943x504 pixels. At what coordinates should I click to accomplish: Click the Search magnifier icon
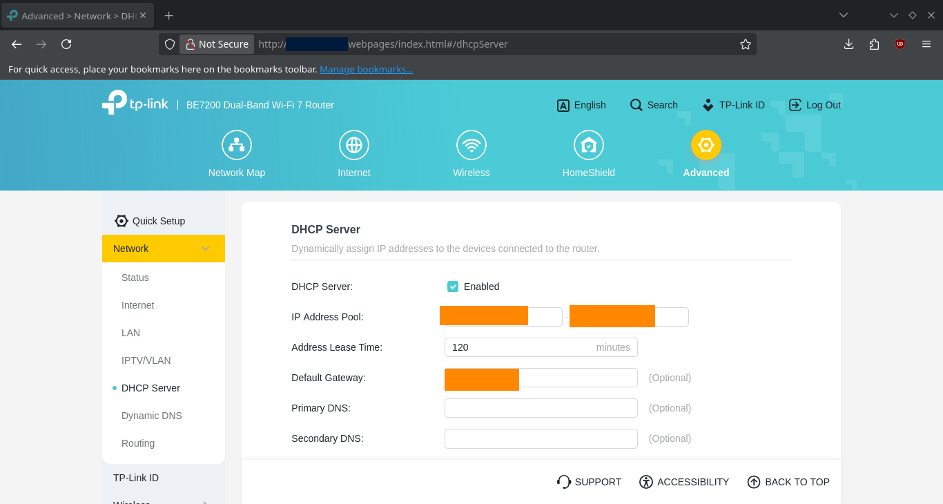pos(636,105)
